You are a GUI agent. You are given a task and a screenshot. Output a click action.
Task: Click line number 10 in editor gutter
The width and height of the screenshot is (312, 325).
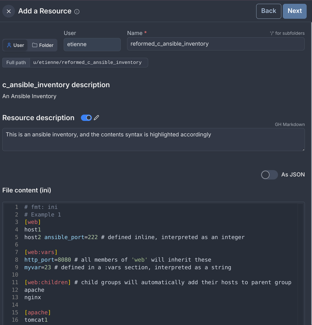(x=15, y=275)
